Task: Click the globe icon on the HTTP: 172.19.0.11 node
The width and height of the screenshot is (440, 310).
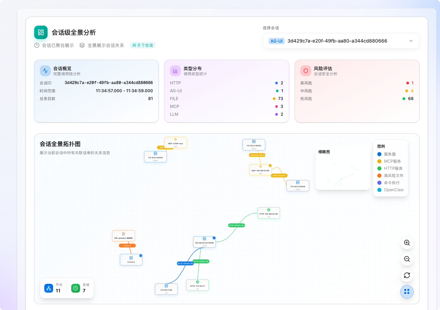Action: click(x=198, y=282)
